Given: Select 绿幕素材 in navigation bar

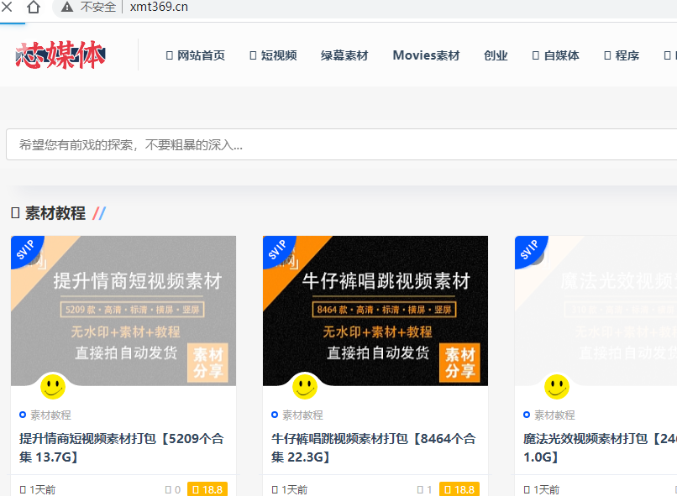Looking at the screenshot, I should click(x=344, y=55).
